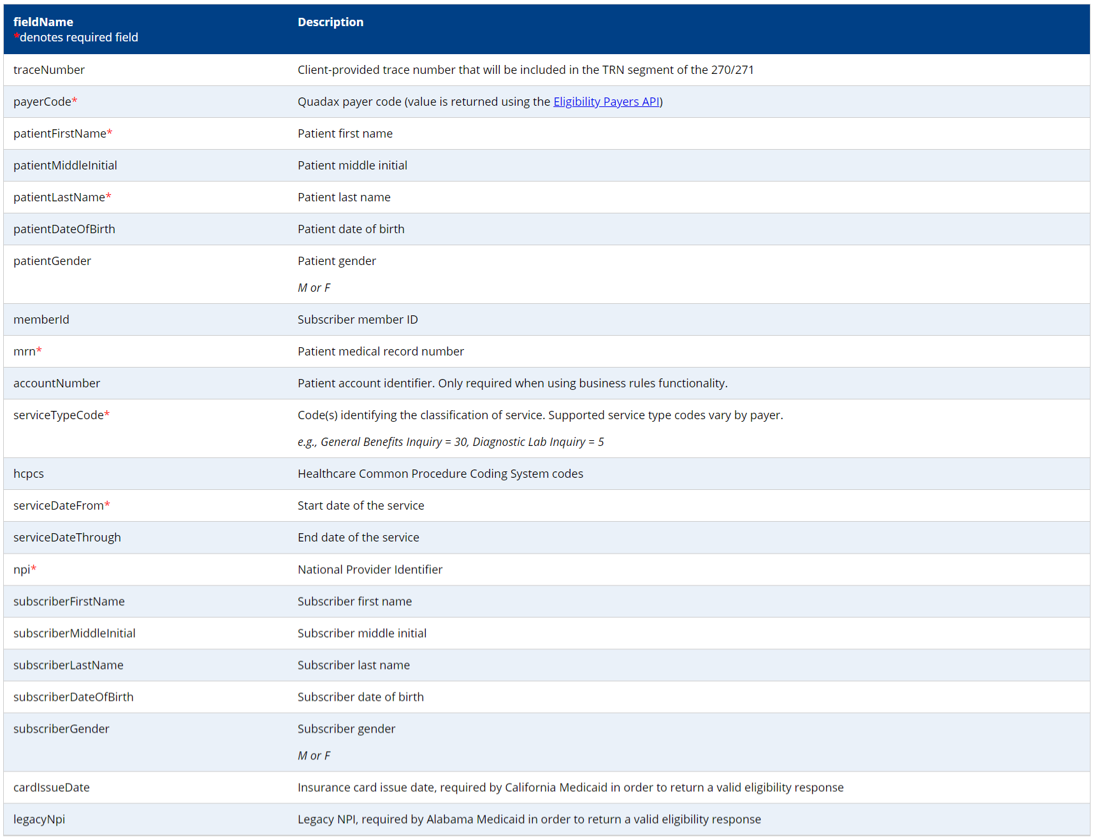Click the Description column header
Image resolution: width=1095 pixels, height=839 pixels.
(330, 22)
